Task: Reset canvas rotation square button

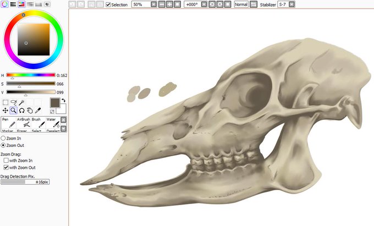Action: tap(228, 4)
